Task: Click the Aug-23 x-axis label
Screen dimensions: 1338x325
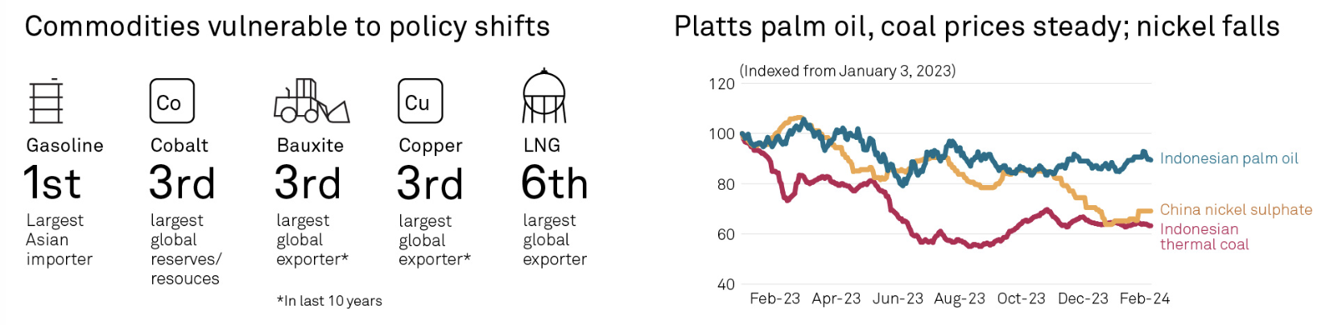Action: pyautogui.click(x=959, y=298)
